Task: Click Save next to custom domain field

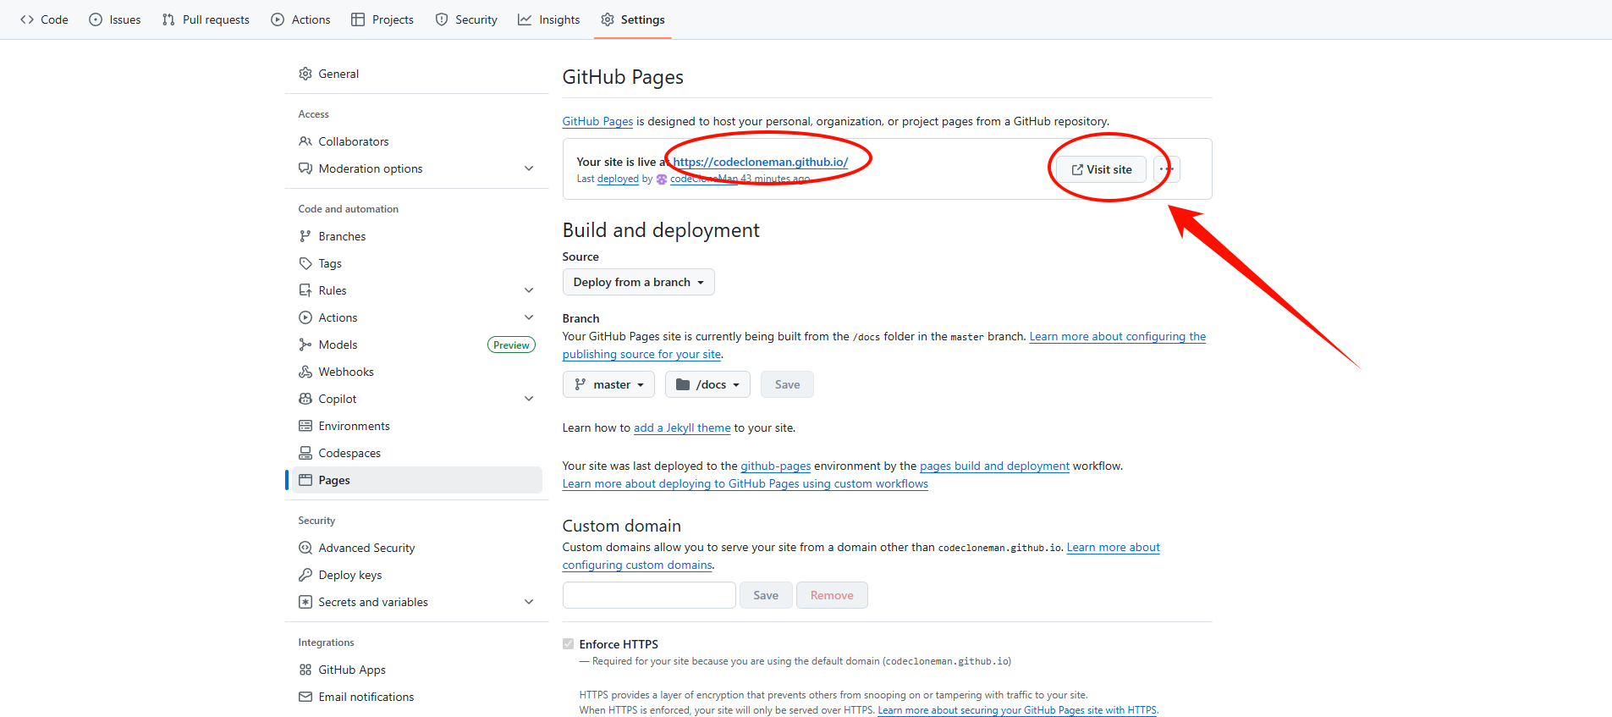Action: (766, 595)
